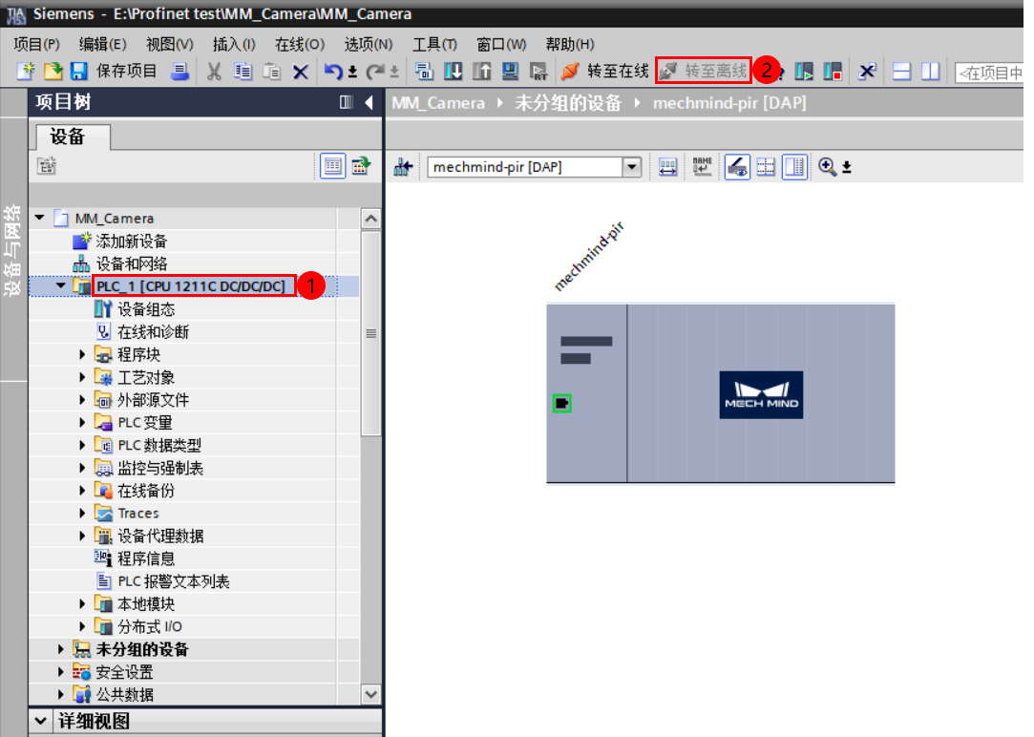The height and width of the screenshot is (737, 1034).
Task: Open the mechmind-pir [DAP] device dropdown
Action: [x=632, y=166]
